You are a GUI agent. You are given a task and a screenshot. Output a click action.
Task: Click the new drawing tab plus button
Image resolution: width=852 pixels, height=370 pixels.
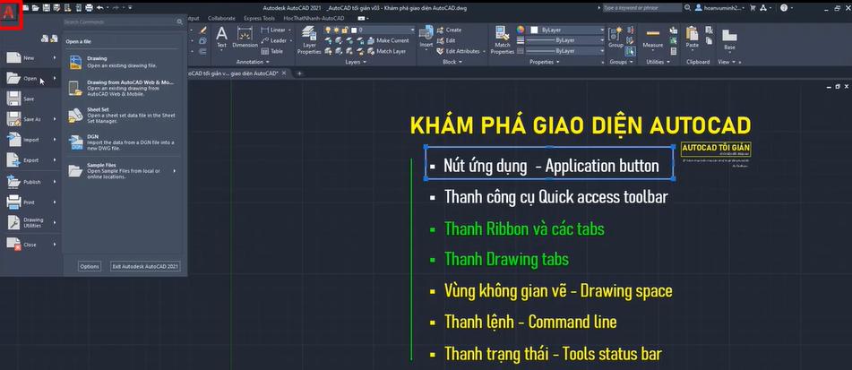[x=299, y=73]
